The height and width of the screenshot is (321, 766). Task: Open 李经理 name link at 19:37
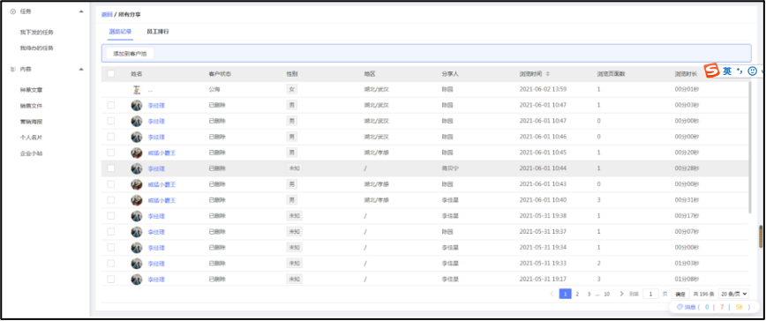tap(156, 232)
